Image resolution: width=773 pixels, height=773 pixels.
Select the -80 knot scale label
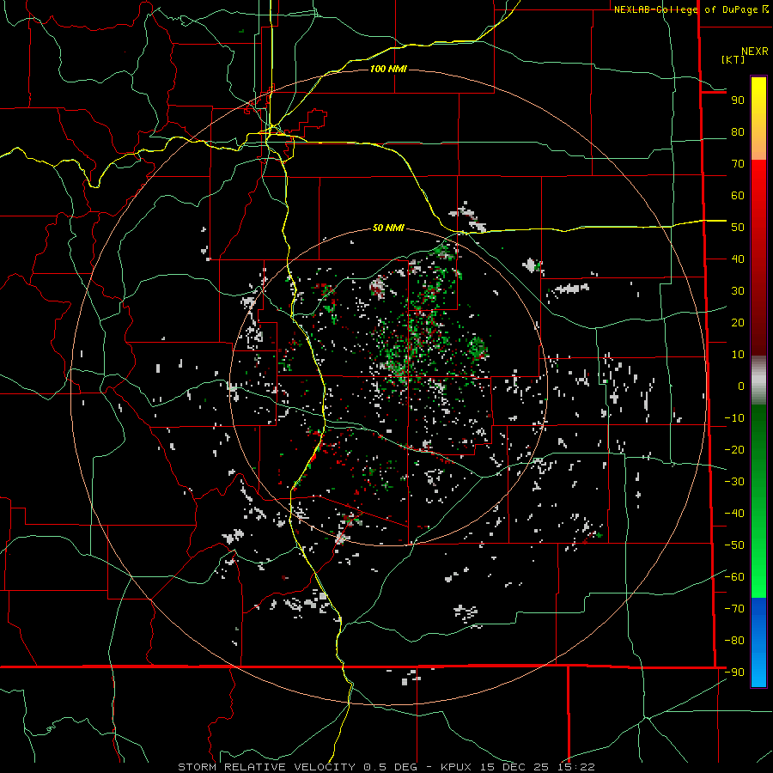coord(734,641)
